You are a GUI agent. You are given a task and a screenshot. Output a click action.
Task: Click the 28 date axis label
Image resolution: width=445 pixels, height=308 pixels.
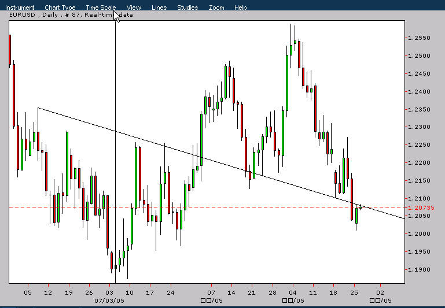tap(273, 292)
